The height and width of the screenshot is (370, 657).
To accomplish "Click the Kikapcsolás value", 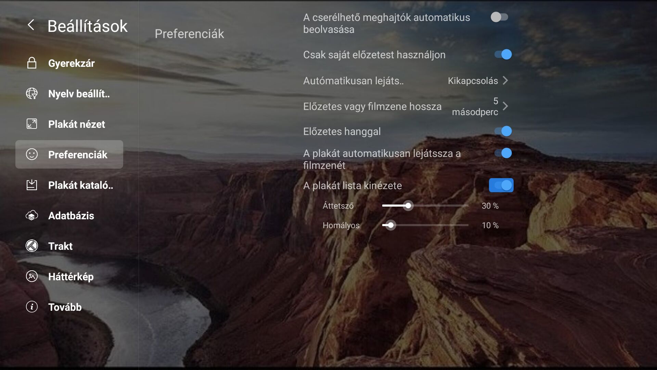I will point(473,81).
